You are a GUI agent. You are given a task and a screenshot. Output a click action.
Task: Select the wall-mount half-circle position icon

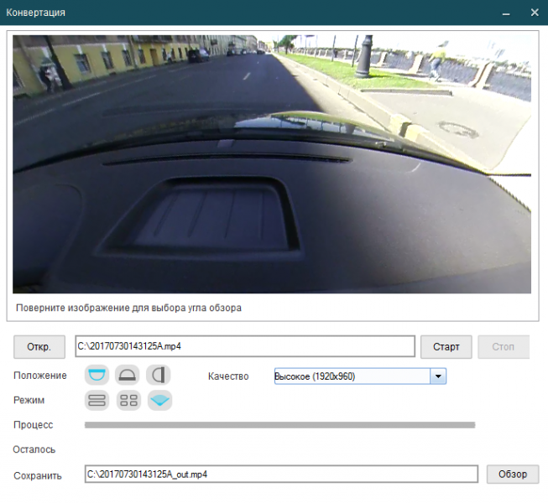(159, 376)
